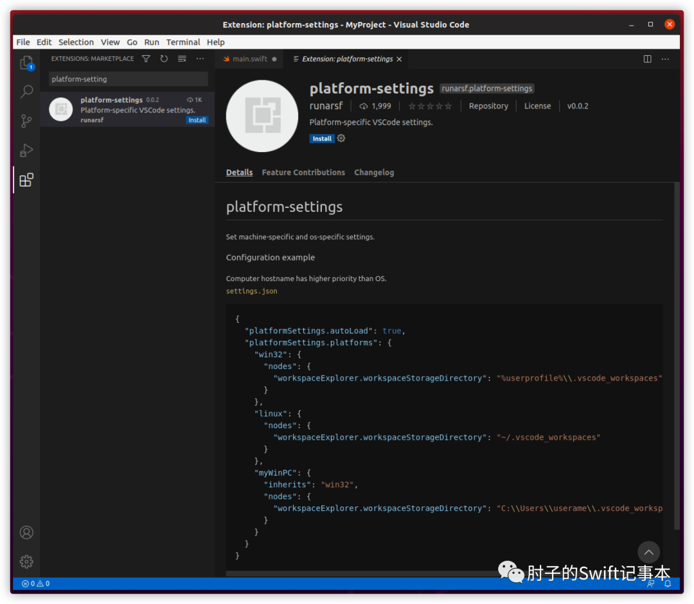
Task: Click the 1,999 install count
Action: click(x=376, y=106)
